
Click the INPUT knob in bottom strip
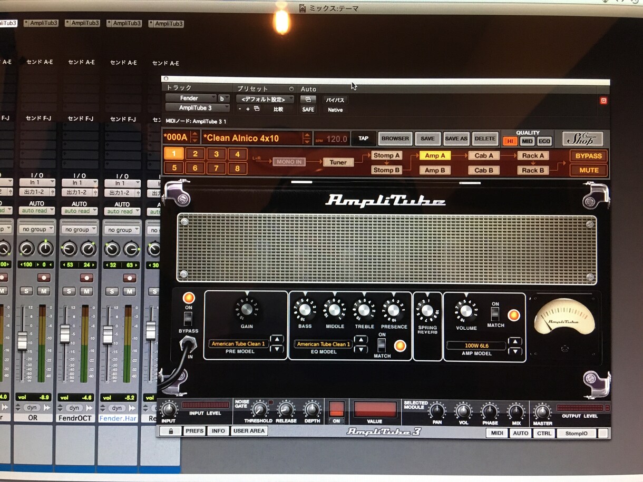click(x=169, y=409)
